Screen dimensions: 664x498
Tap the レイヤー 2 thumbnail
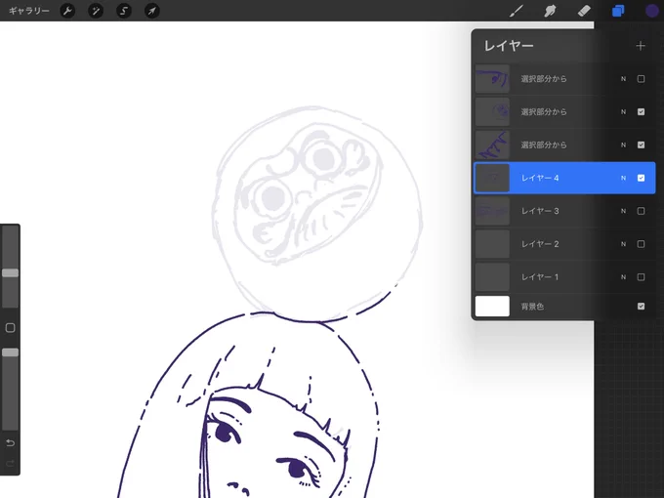[492, 244]
